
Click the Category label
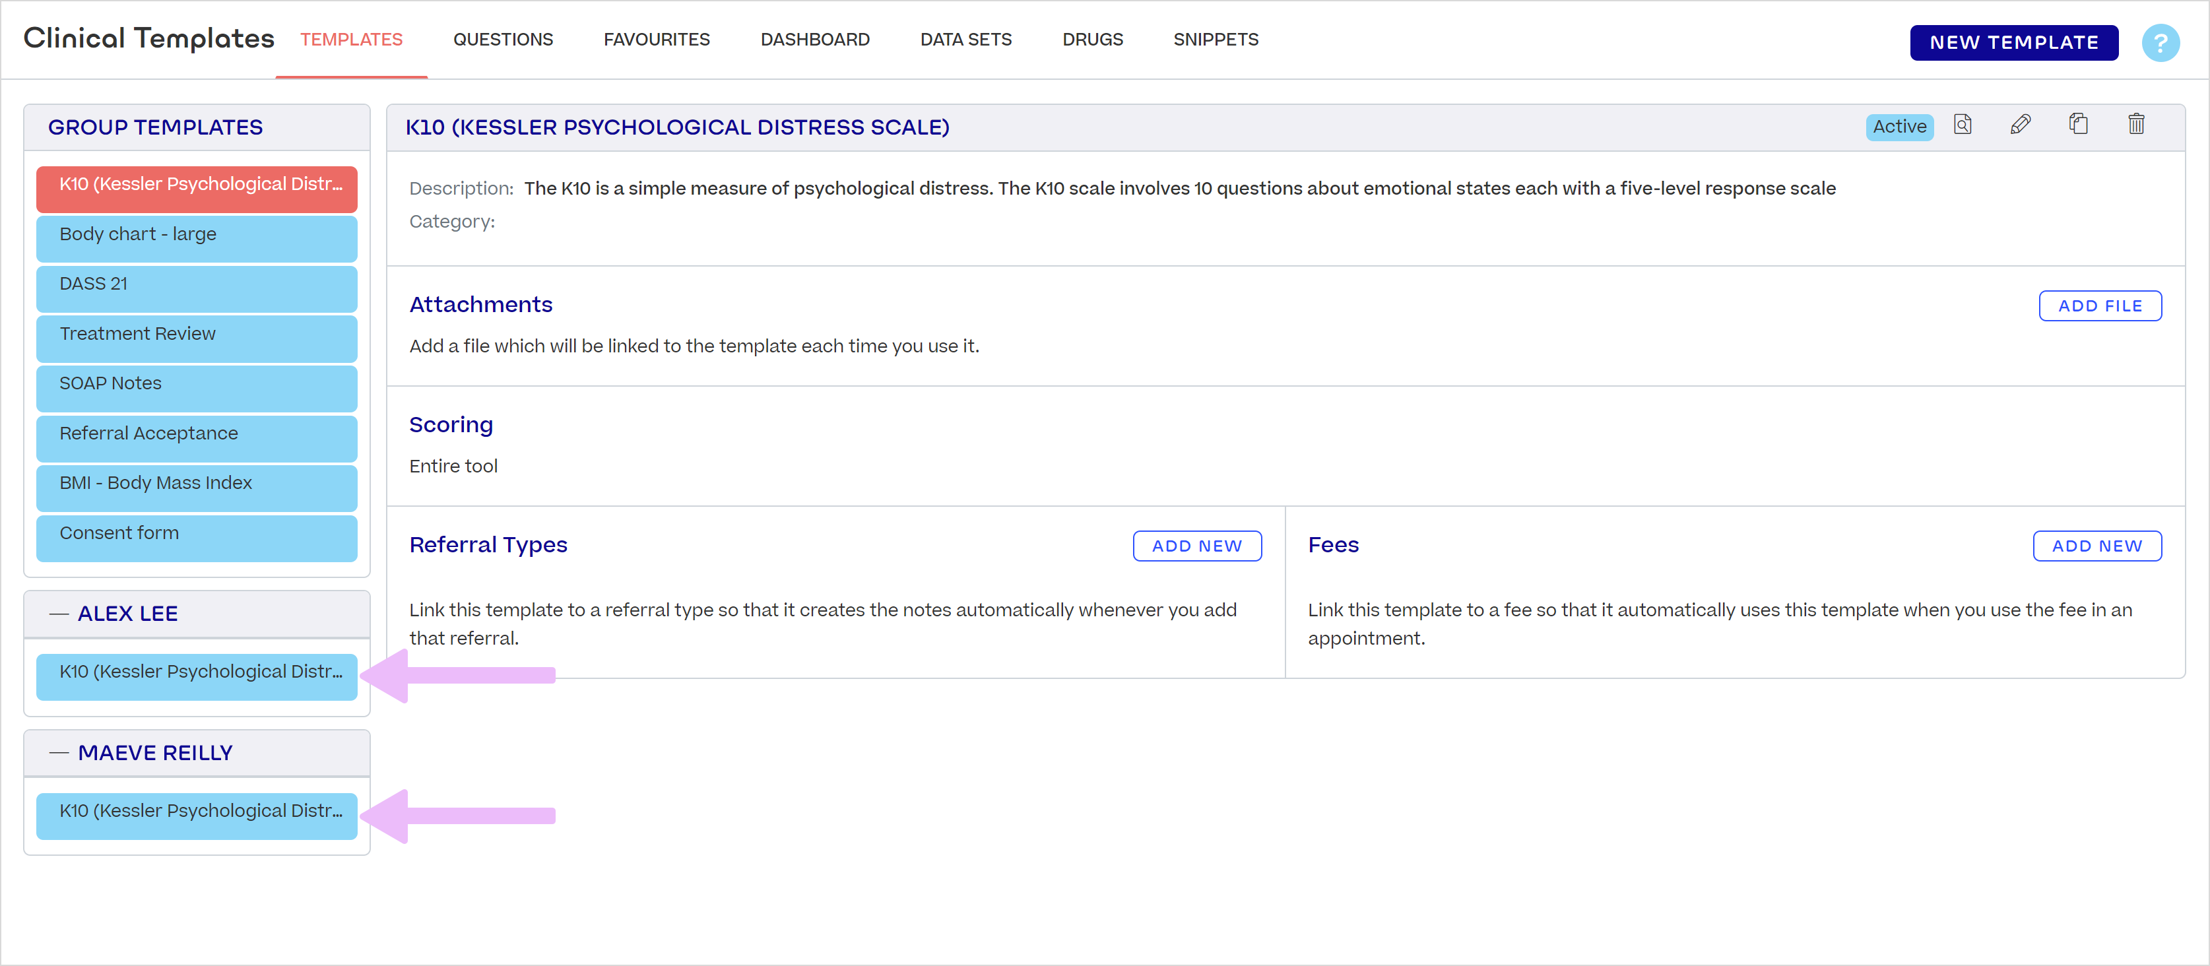(451, 221)
